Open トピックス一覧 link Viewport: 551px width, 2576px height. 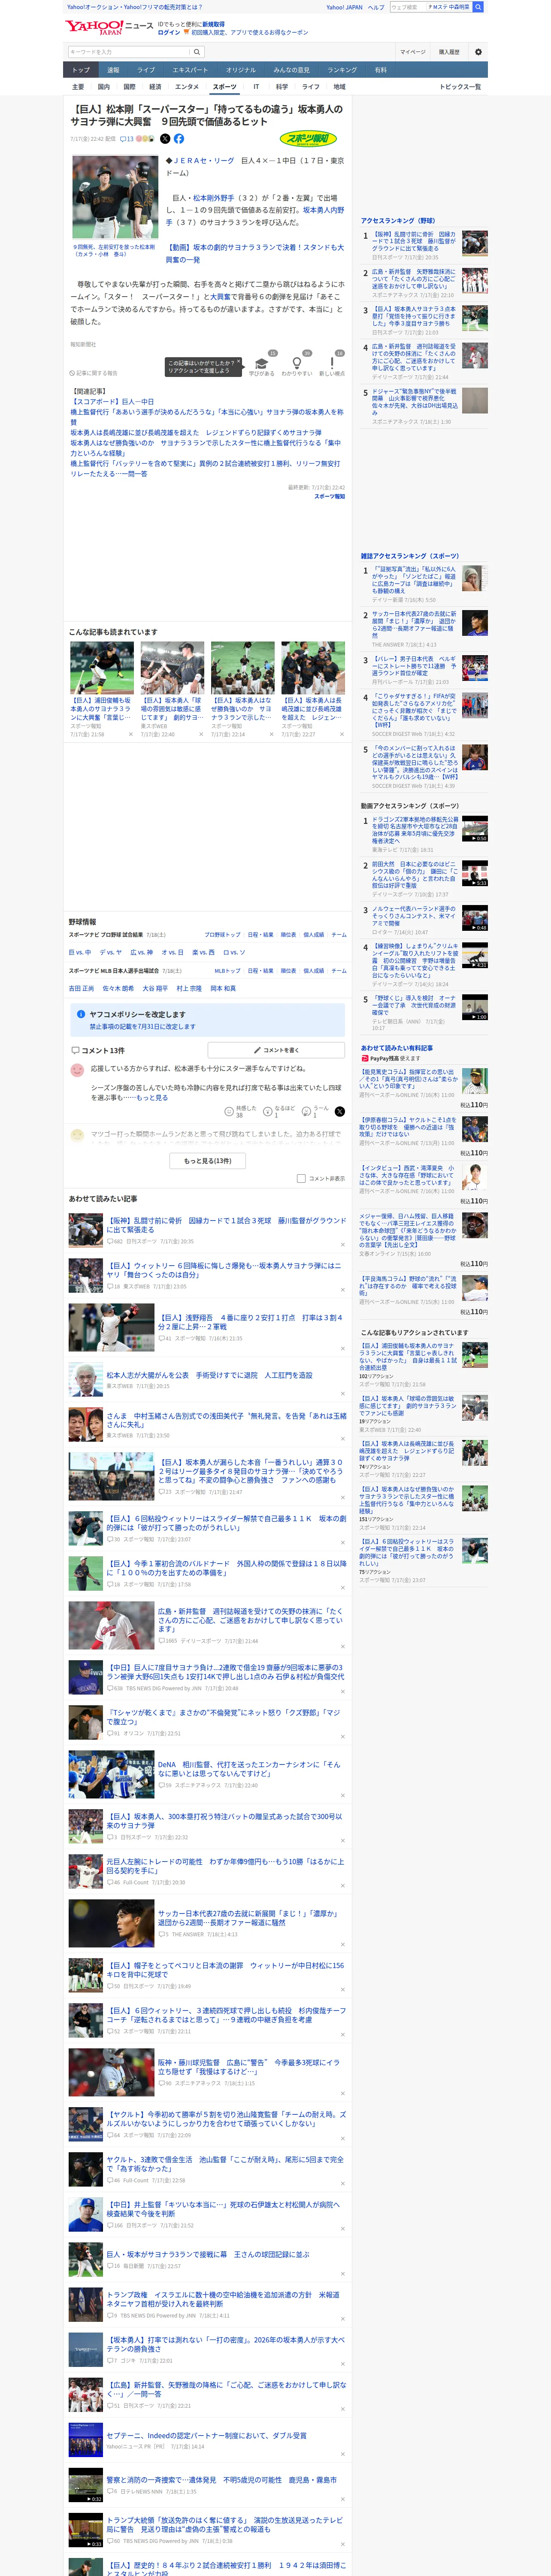[x=460, y=87]
